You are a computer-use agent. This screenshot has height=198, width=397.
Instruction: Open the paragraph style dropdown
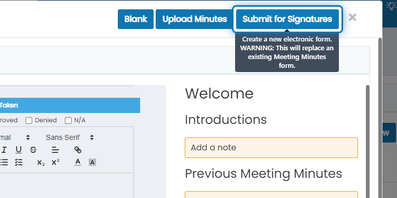[15, 137]
